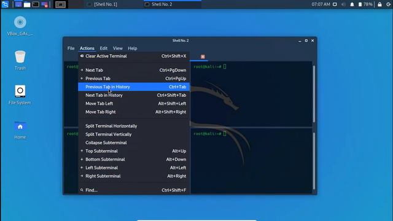The width and height of the screenshot is (393, 221).
Task: Click the battery 78% indicator
Action: click(365, 4)
